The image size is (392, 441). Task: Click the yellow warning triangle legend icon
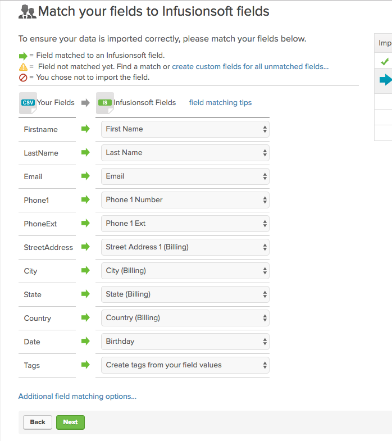(x=23, y=67)
